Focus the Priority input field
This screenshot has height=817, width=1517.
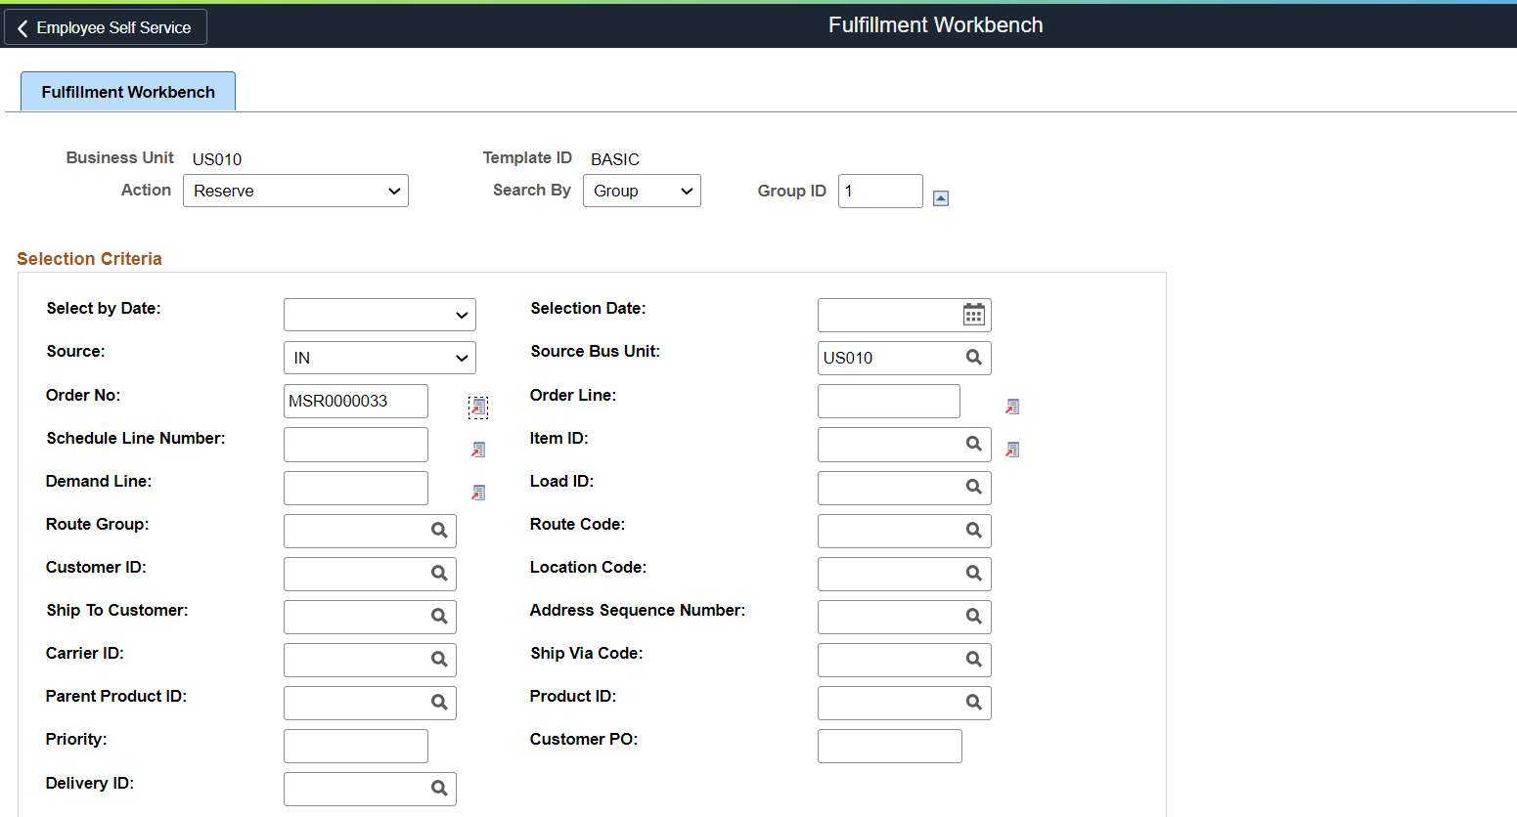tap(356, 746)
